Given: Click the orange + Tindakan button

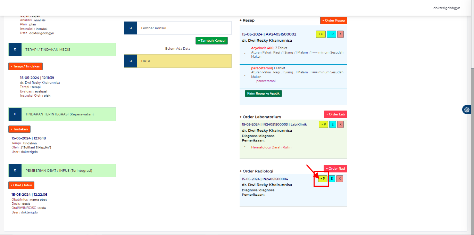Looking at the screenshot, I should pyautogui.click(x=19, y=129).
